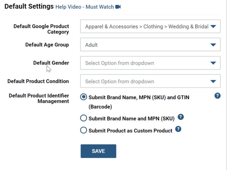Click the Adult value in Age Group field
The width and height of the screenshot is (227, 170).
[92, 45]
